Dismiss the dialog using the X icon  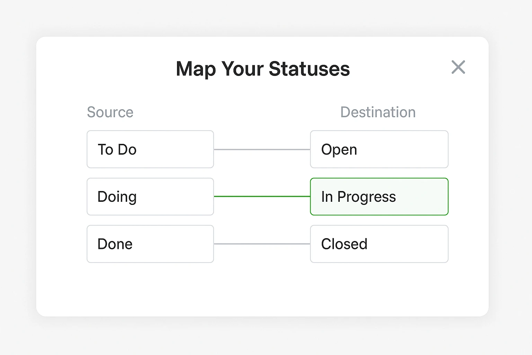point(458,67)
